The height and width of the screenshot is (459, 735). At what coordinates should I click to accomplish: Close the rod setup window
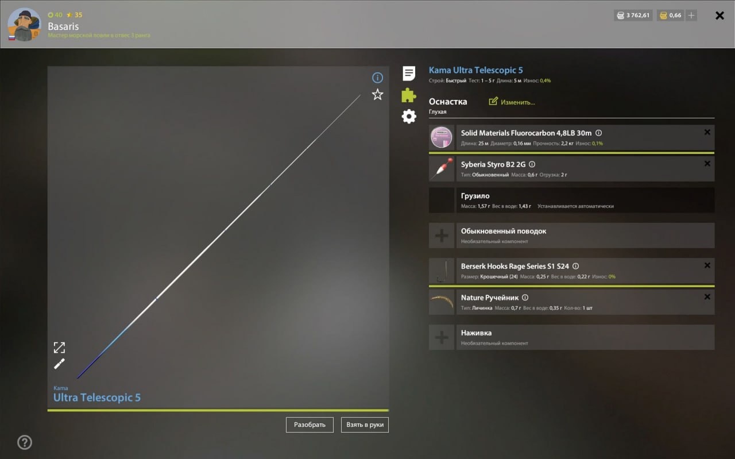click(x=719, y=16)
